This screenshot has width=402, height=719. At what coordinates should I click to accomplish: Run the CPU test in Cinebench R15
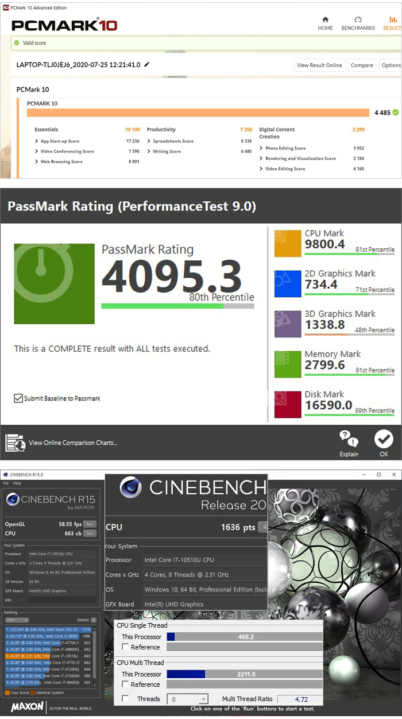90,533
